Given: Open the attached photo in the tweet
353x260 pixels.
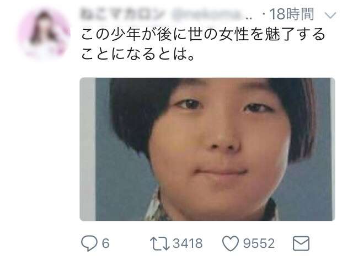Looking at the screenshot, I should (x=207, y=149).
